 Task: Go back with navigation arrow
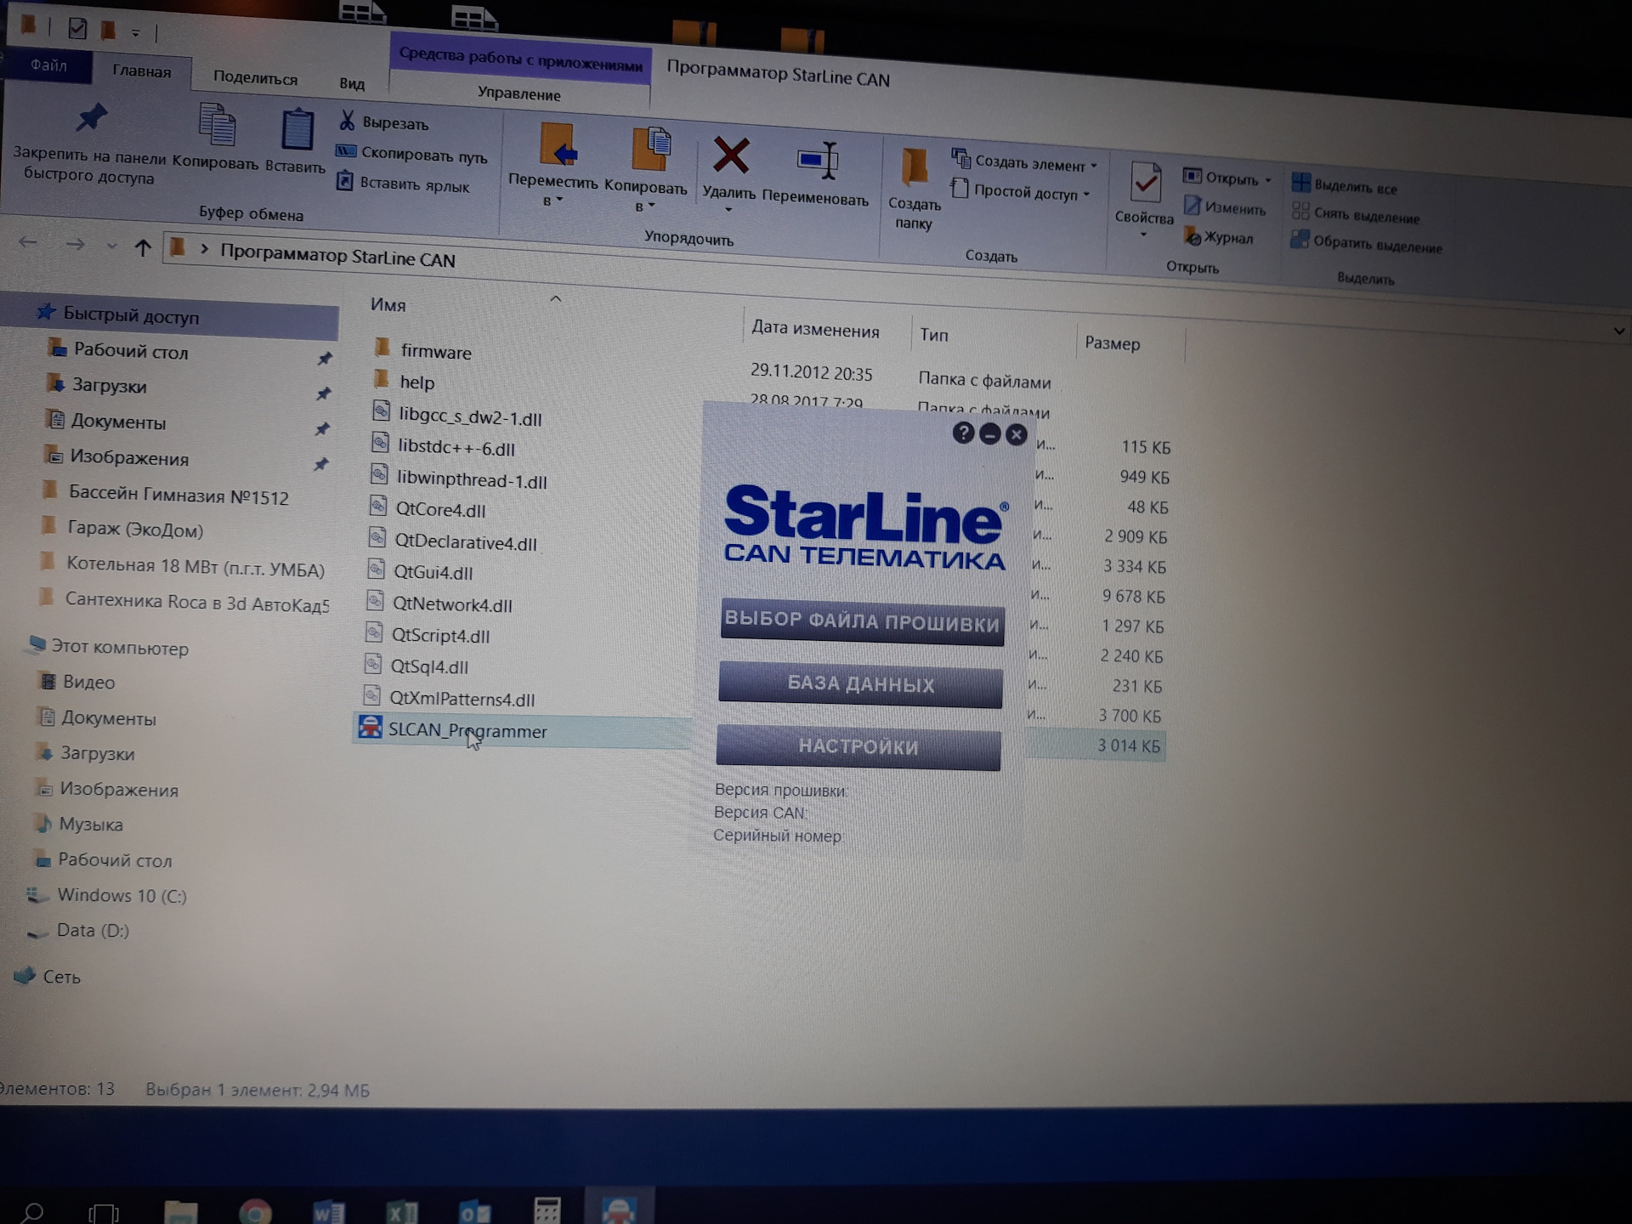[28, 243]
